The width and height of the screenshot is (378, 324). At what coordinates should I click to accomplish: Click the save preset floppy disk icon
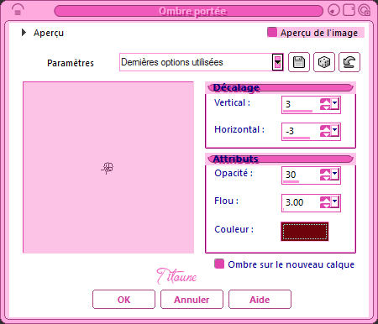point(299,62)
